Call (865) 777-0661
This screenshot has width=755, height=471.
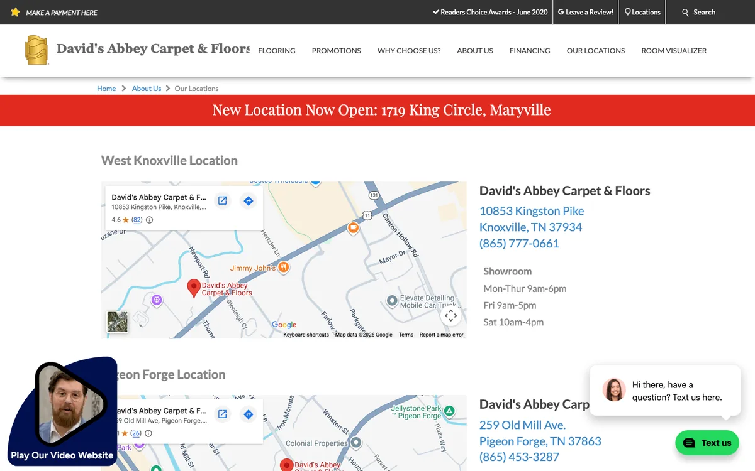pos(519,244)
